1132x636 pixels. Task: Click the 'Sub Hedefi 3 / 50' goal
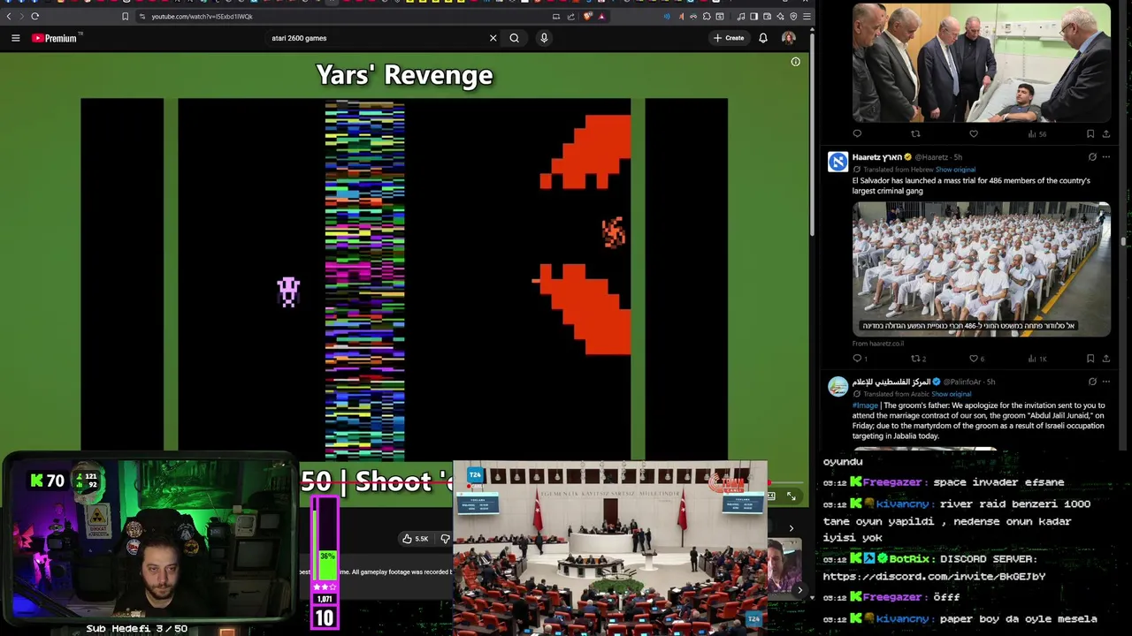pyautogui.click(x=137, y=628)
